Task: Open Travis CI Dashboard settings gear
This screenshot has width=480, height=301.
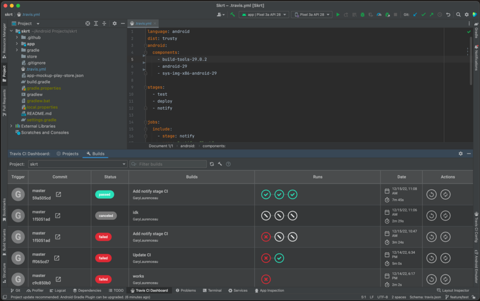Action: pos(461,154)
